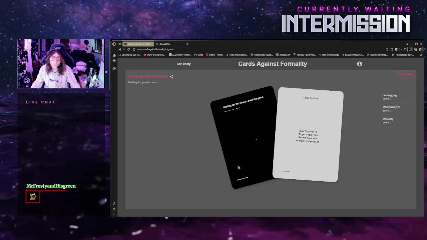Viewport: 427px width, 240px height.
Task: Click the snapshot icon in browser toolbar
Action: 392,49
